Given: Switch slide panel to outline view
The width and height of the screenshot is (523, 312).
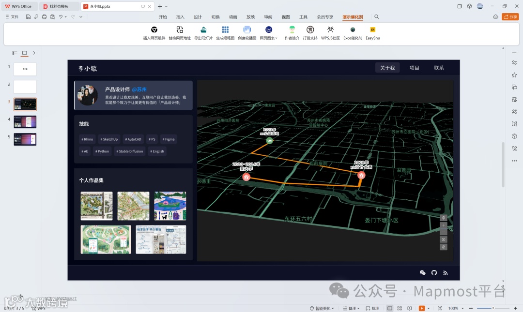Looking at the screenshot, I should tap(15, 53).
